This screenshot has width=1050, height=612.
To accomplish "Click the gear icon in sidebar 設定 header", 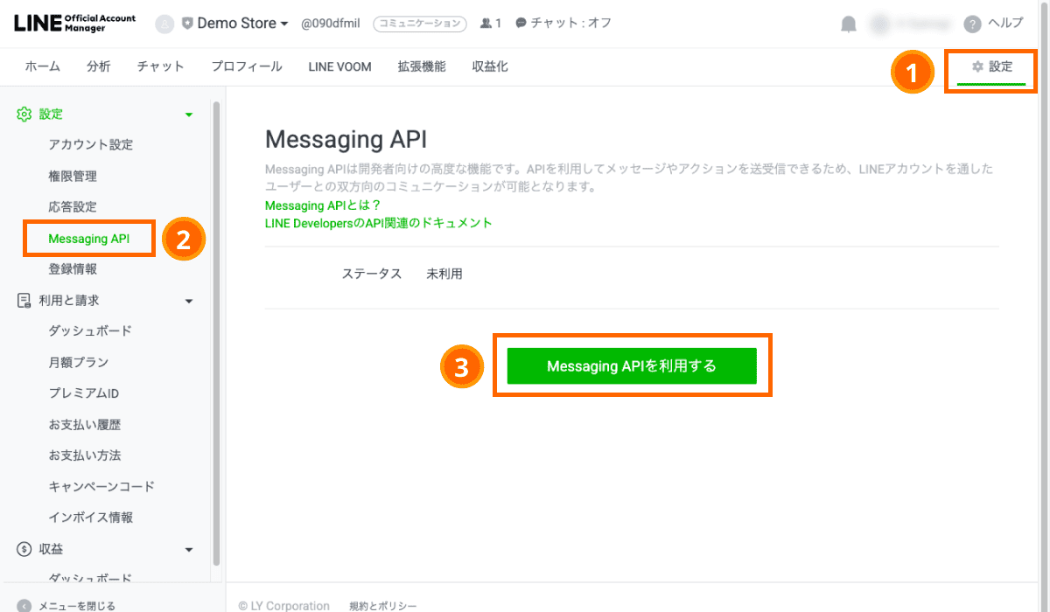I will tap(24, 114).
